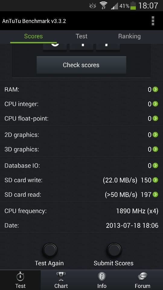Tap the Submit Scores round knob
Screen dimensions: 163x290
pos(114,250)
